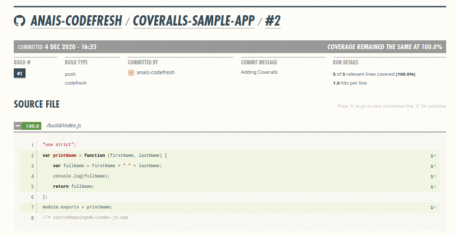Open the COVERALLS-SAMPLE-APP repository link
The height and width of the screenshot is (235, 455).
(x=194, y=21)
